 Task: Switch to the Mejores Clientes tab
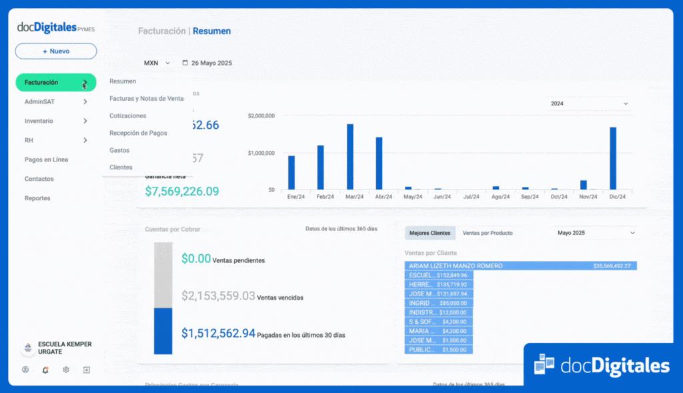(x=430, y=233)
